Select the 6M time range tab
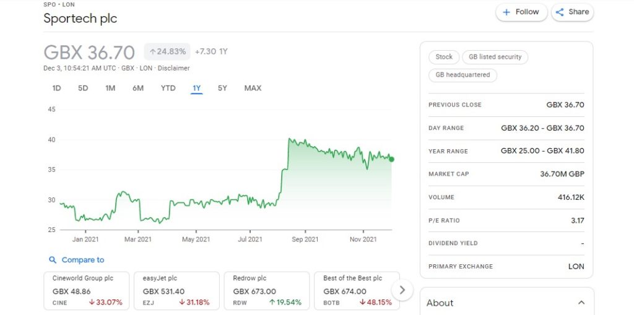634x315 pixels. point(138,88)
